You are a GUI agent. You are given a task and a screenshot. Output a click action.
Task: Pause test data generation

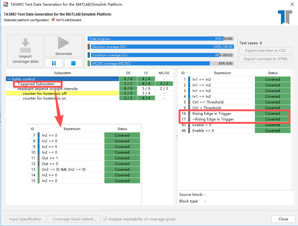point(54,63)
